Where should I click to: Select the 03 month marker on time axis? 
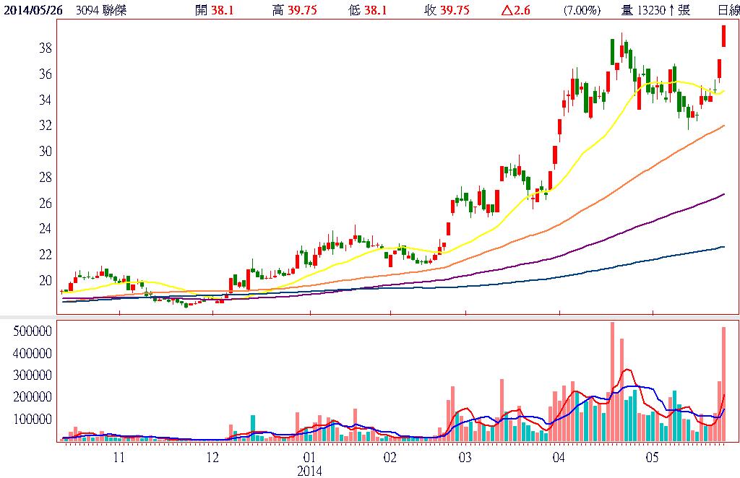464,458
